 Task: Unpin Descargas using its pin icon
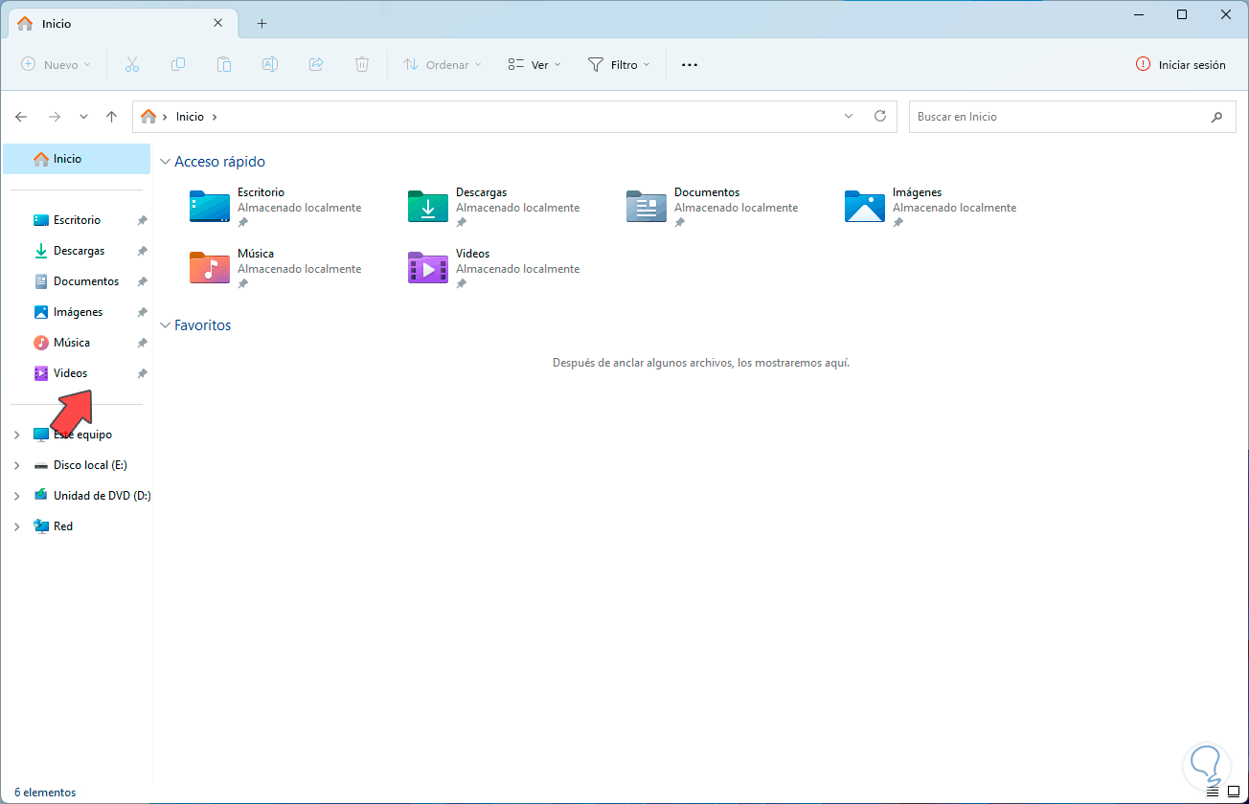pyautogui.click(x=142, y=250)
